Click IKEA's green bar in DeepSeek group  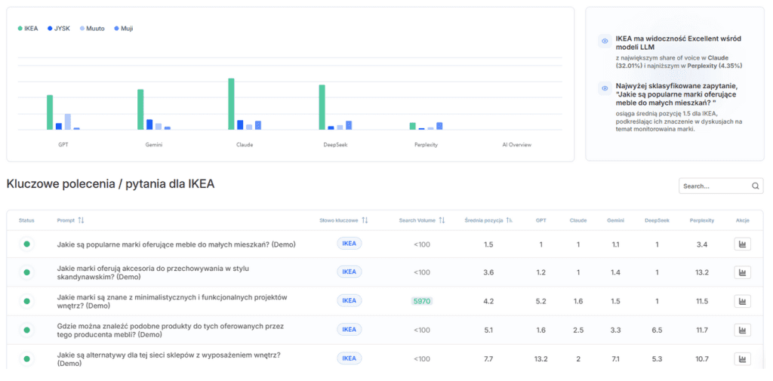(322, 107)
